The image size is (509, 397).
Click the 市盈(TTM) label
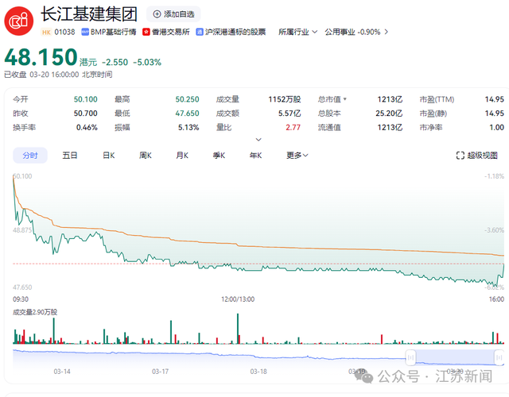437,99
